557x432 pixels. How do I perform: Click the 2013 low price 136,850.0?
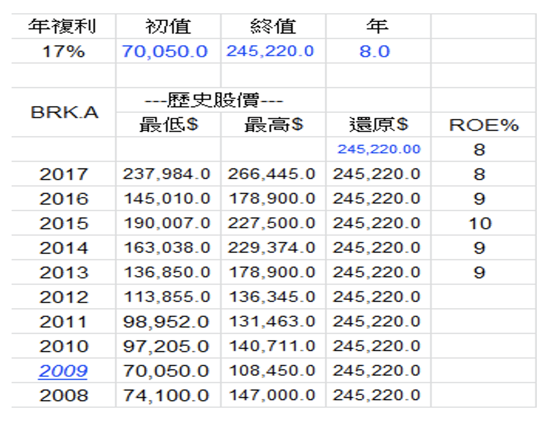tap(167, 272)
